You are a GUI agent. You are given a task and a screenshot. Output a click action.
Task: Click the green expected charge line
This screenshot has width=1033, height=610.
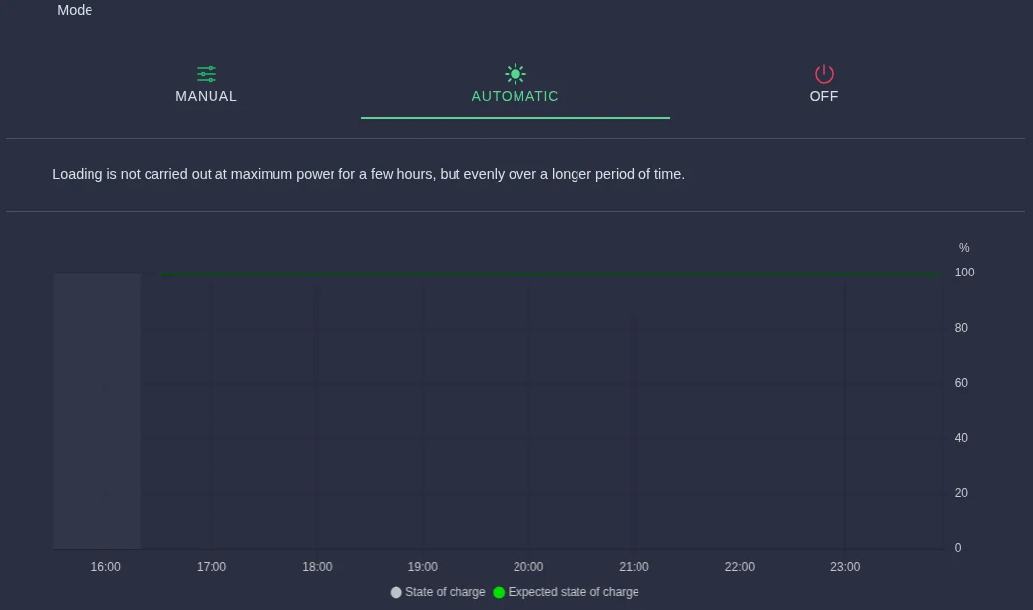click(550, 274)
